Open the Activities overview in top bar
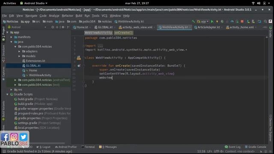Image resolution: width=274 pixels, height=154 pixels. [9, 3]
